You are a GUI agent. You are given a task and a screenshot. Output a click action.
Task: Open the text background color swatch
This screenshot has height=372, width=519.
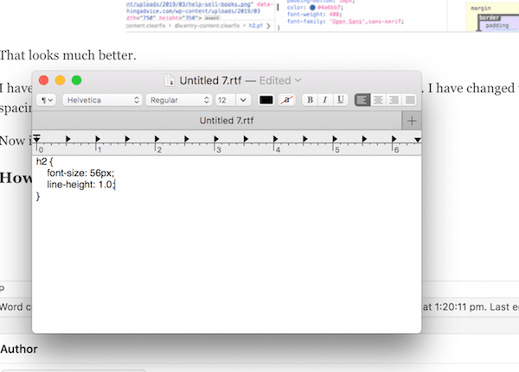287,100
